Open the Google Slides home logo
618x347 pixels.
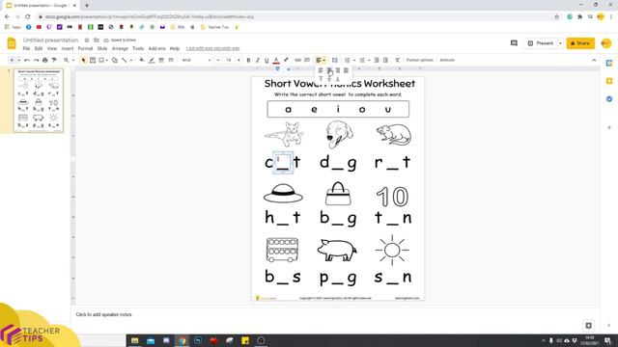(x=12, y=43)
